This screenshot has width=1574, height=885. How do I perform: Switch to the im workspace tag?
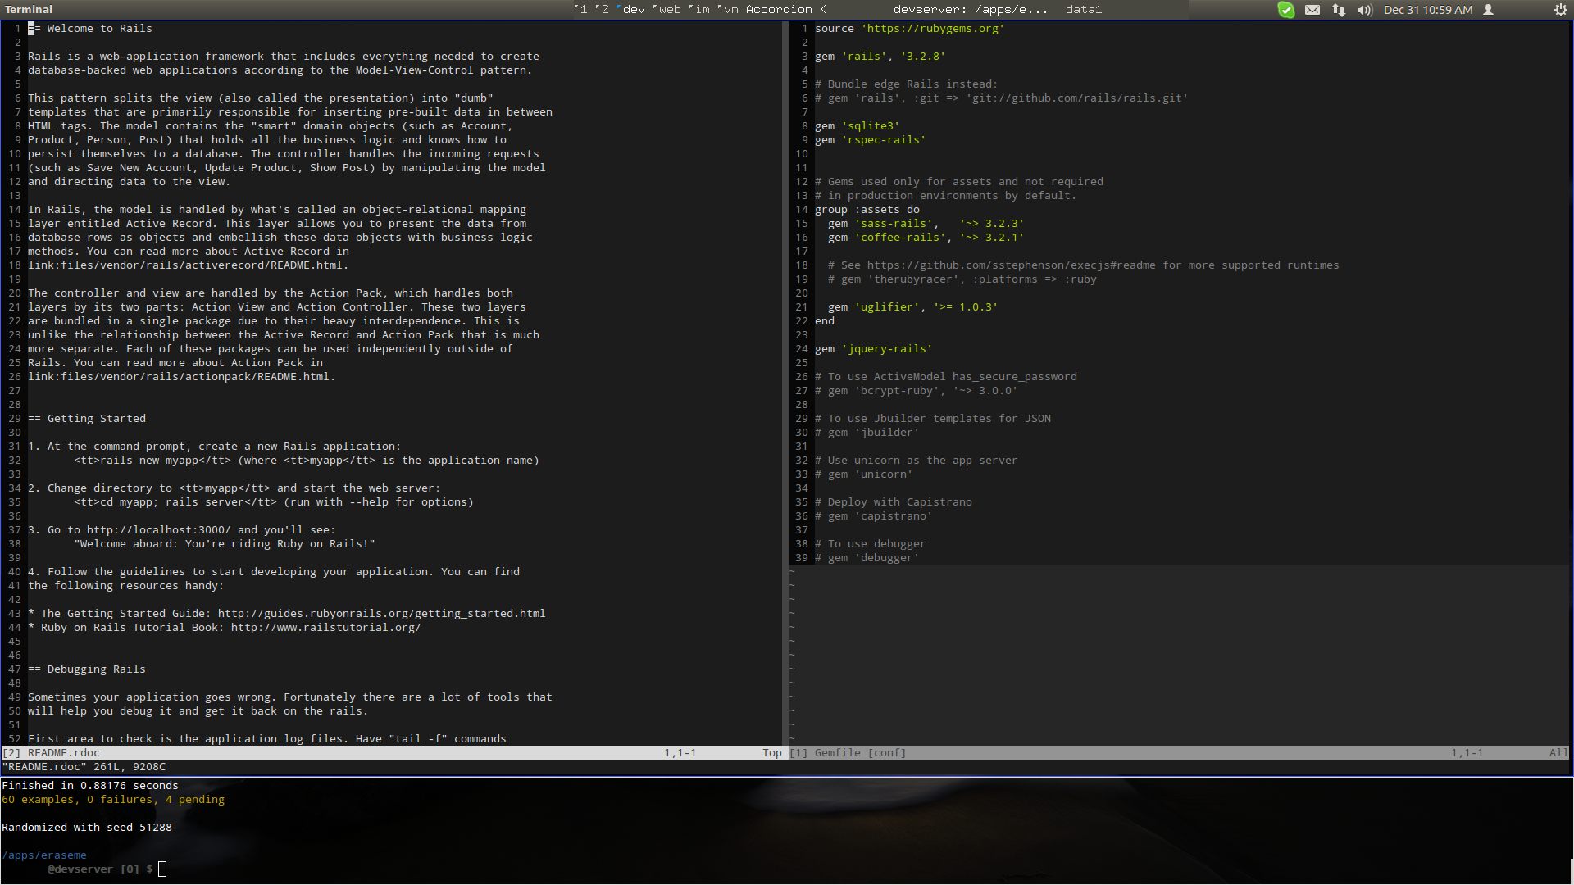click(x=699, y=10)
